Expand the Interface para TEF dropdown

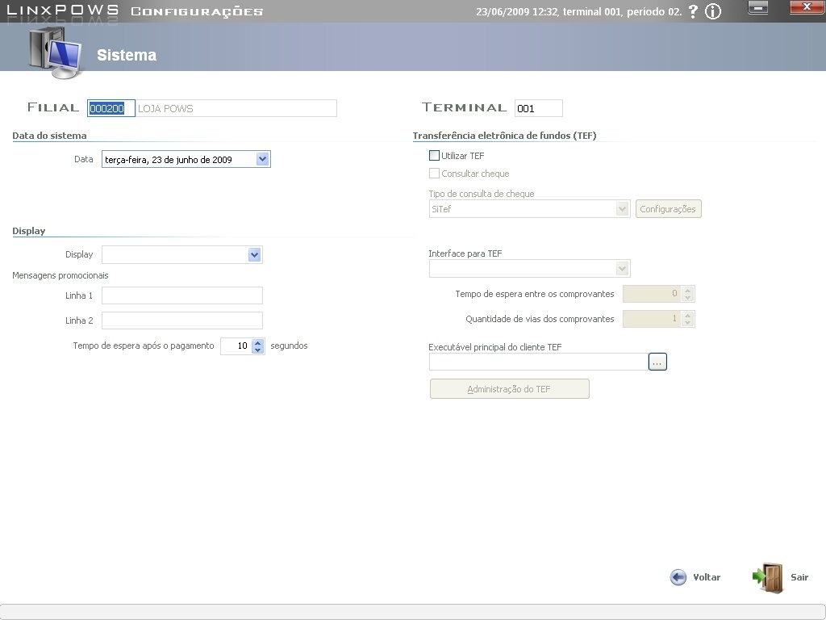coord(622,269)
